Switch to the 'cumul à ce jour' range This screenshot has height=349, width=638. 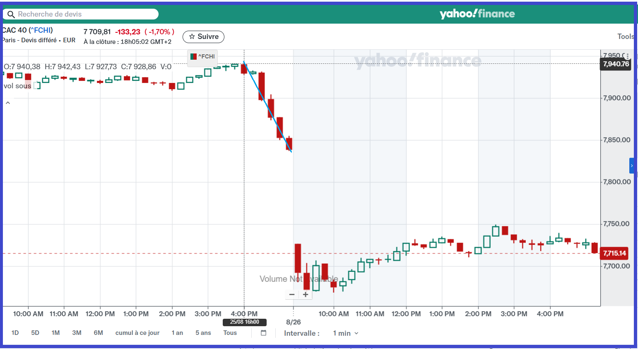click(x=137, y=333)
